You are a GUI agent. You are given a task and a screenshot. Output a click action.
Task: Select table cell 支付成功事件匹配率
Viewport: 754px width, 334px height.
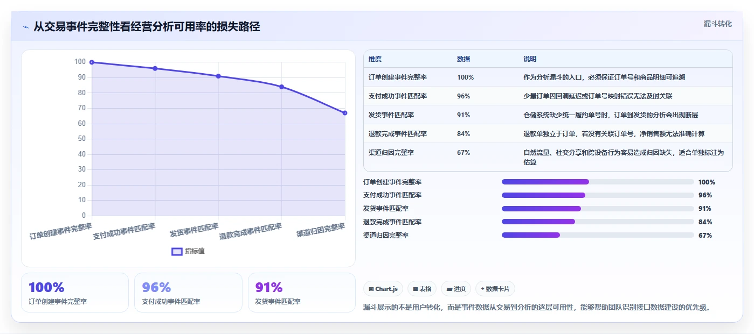[398, 96]
